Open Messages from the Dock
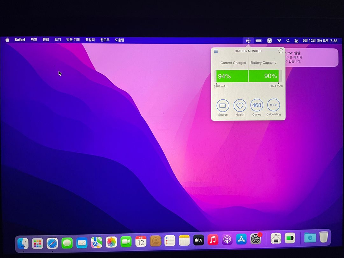This screenshot has height=258, width=344. (67, 243)
